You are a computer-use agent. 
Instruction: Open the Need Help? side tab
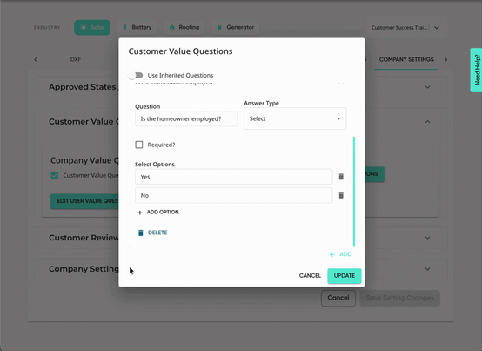point(476,71)
